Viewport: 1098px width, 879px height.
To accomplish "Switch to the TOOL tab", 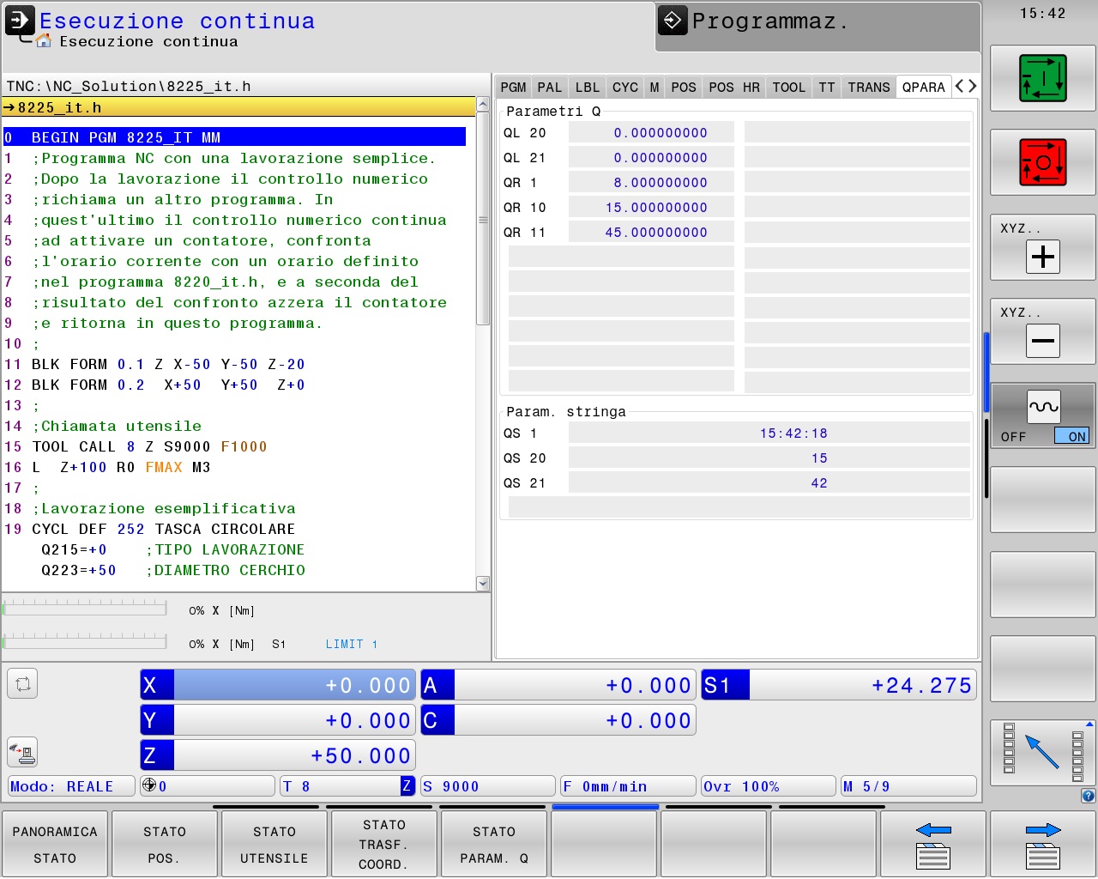I will pyautogui.click(x=789, y=87).
